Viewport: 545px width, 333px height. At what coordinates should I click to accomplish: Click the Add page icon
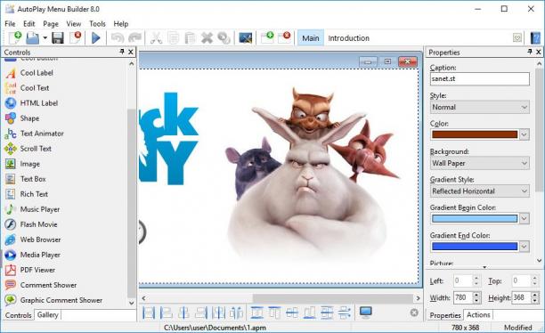coord(267,37)
